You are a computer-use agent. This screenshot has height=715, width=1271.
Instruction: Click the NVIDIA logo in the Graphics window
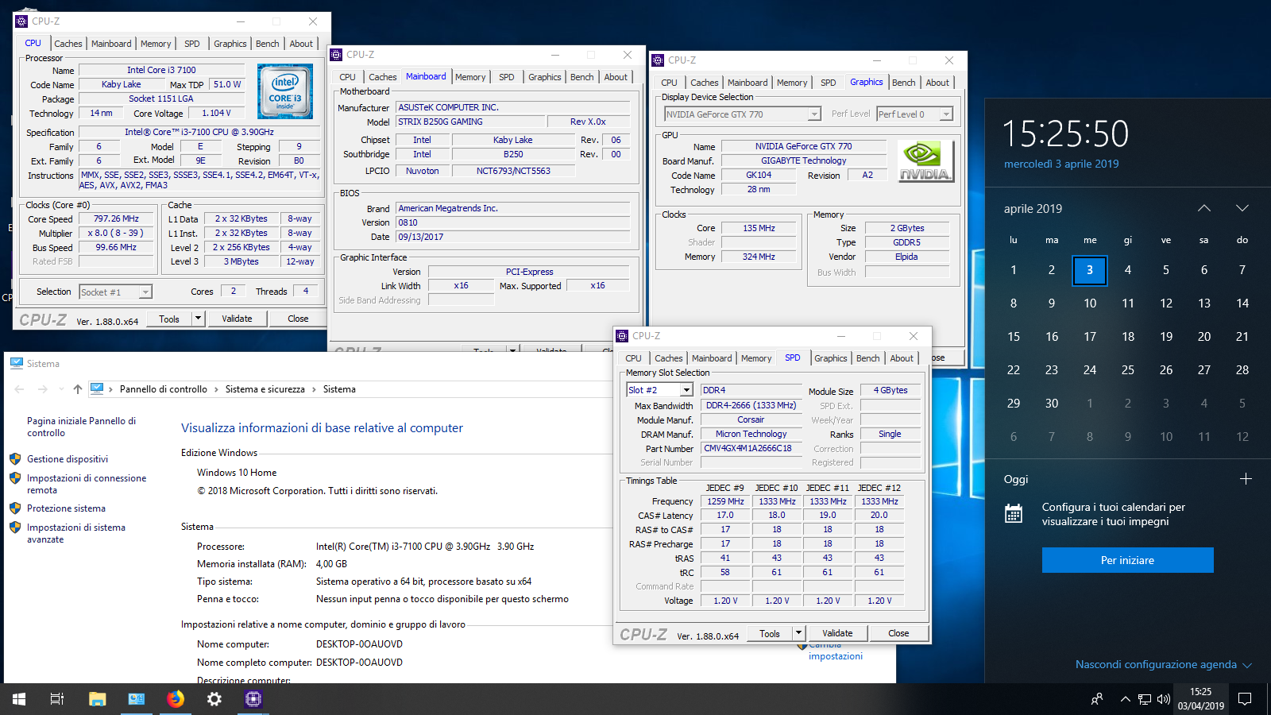pos(925,160)
